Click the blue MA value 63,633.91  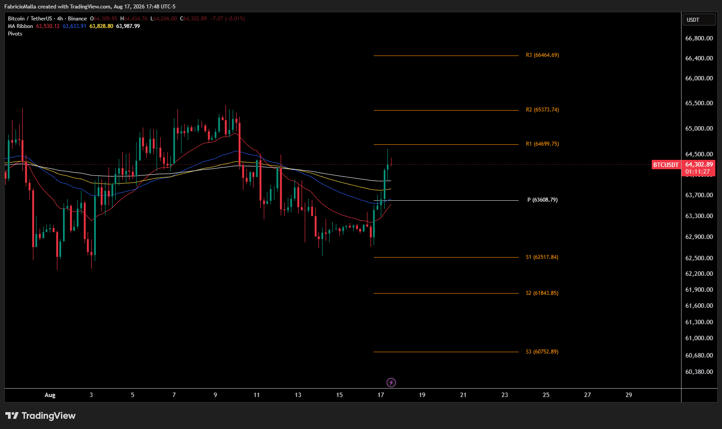click(x=75, y=26)
